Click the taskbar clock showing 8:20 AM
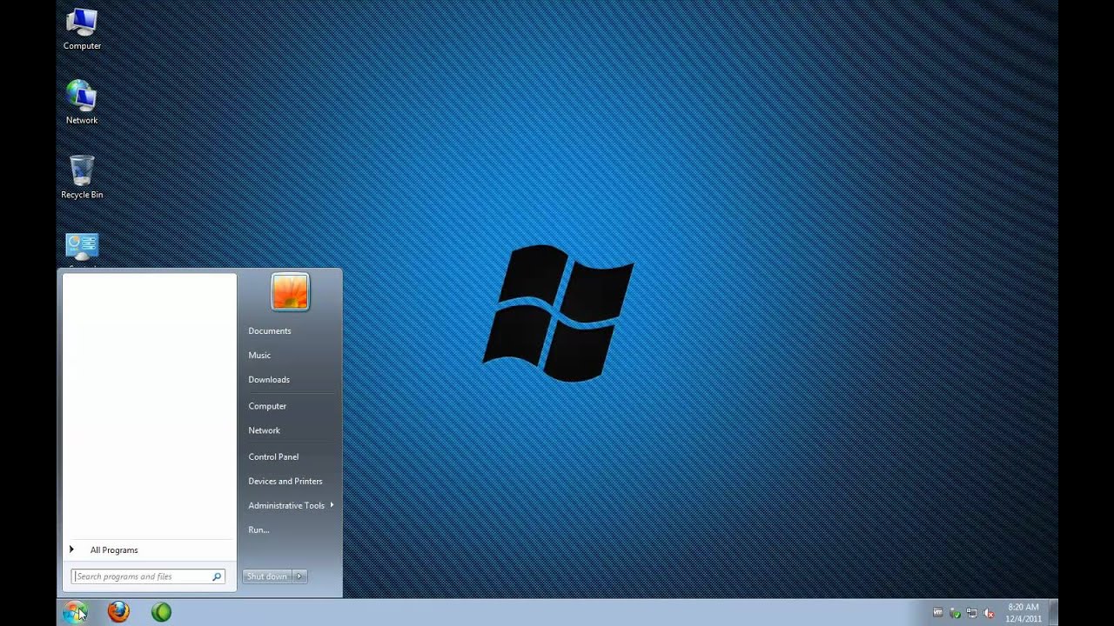The width and height of the screenshot is (1114, 626). (1023, 613)
